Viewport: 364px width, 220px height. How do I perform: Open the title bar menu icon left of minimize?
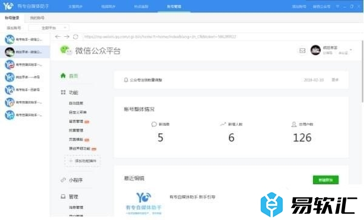337,7
